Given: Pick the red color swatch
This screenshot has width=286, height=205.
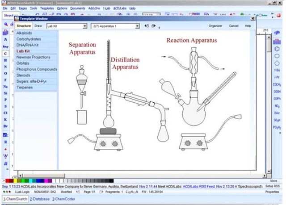Looking at the screenshot, I should [8, 181].
